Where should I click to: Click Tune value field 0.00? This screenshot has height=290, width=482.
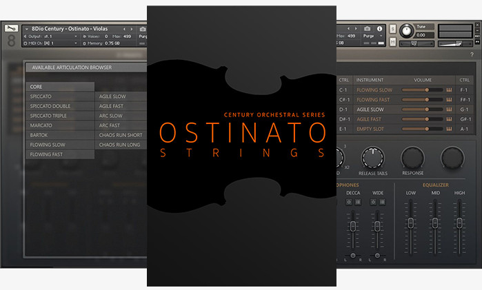[425, 35]
